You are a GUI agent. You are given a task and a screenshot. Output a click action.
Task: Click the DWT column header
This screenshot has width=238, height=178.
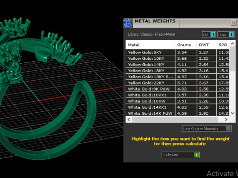(x=206, y=44)
